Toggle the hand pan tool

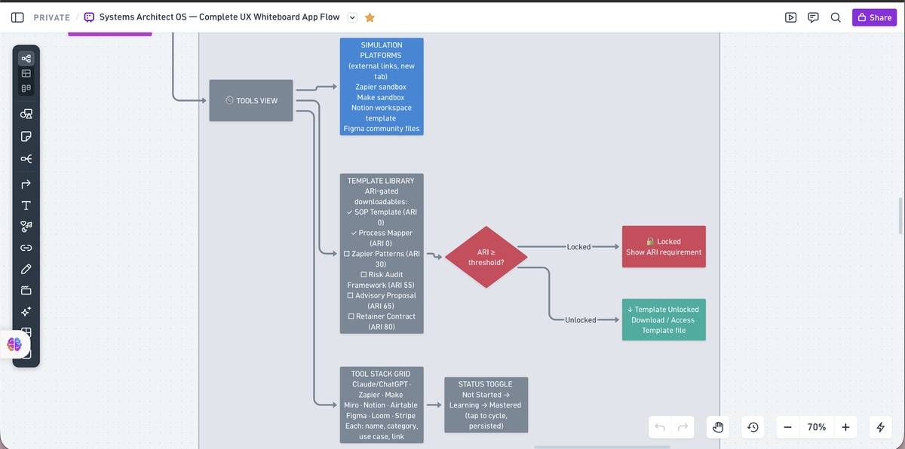click(x=719, y=427)
